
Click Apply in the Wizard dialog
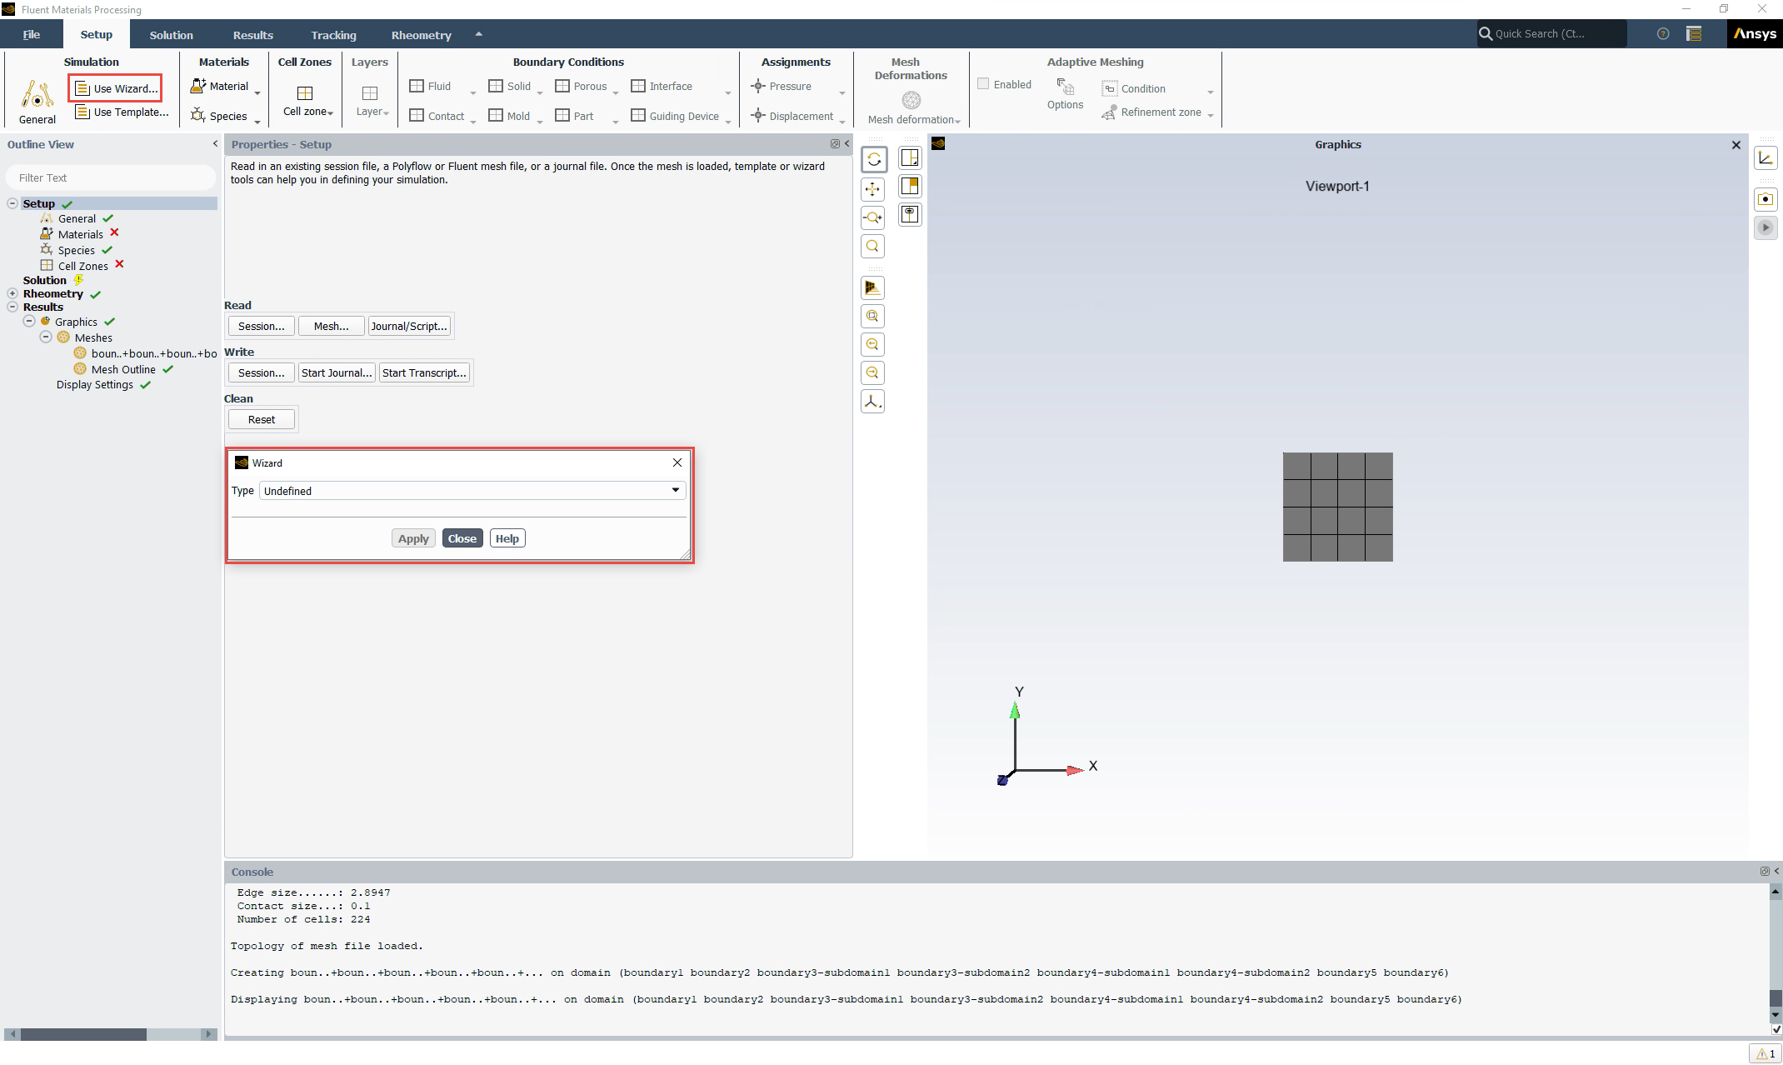(412, 537)
